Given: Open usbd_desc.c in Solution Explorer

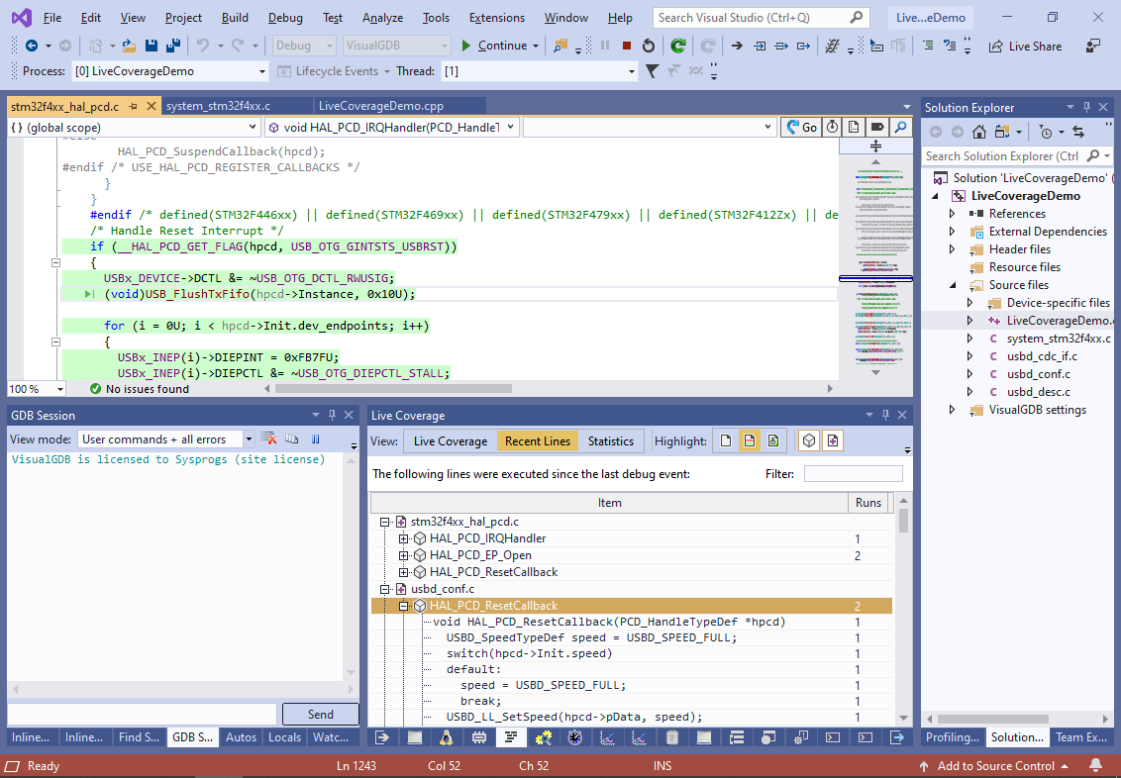Looking at the screenshot, I should pos(1038,392).
